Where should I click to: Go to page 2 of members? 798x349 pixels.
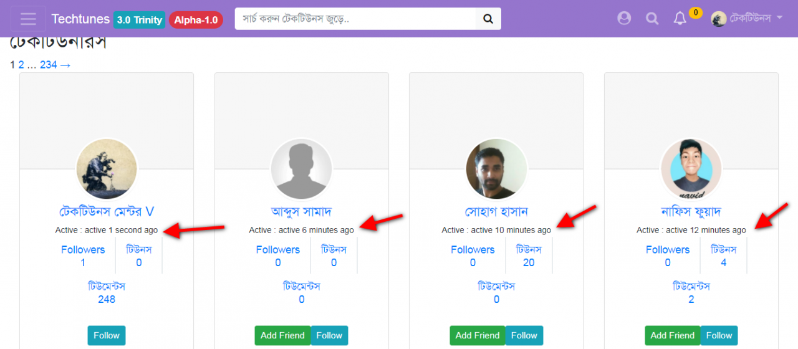pyautogui.click(x=21, y=64)
